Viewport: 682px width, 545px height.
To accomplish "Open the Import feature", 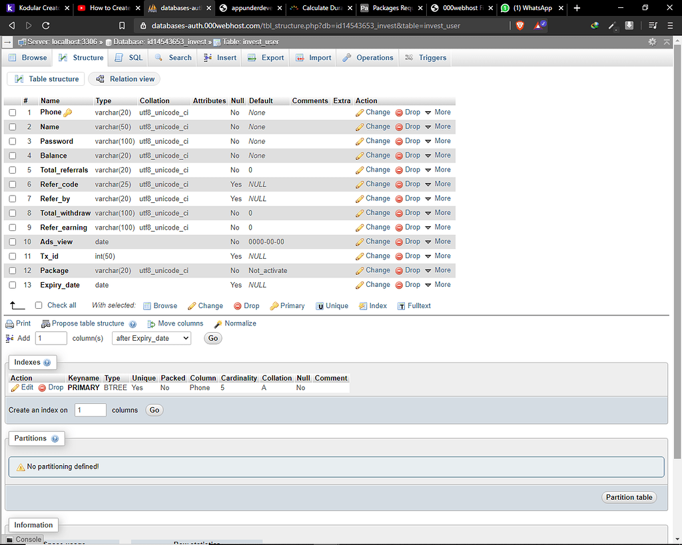I will pos(313,58).
